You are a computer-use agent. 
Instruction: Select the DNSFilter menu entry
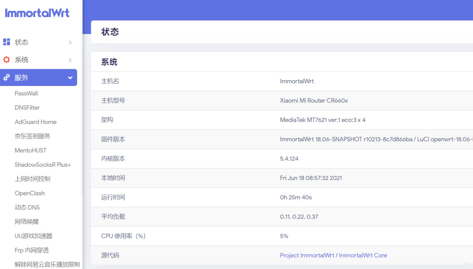pyautogui.click(x=27, y=108)
